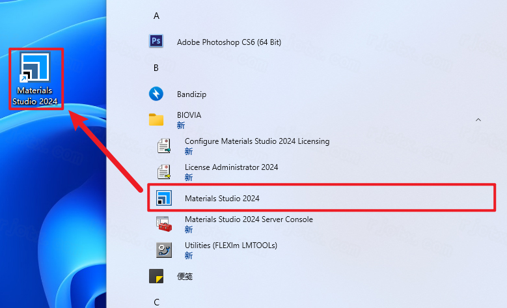Viewport: 507px width, 308px height.
Task: Select the Utilities (FLEXlm LMTOOLS) entry text
Action: [x=230, y=245]
